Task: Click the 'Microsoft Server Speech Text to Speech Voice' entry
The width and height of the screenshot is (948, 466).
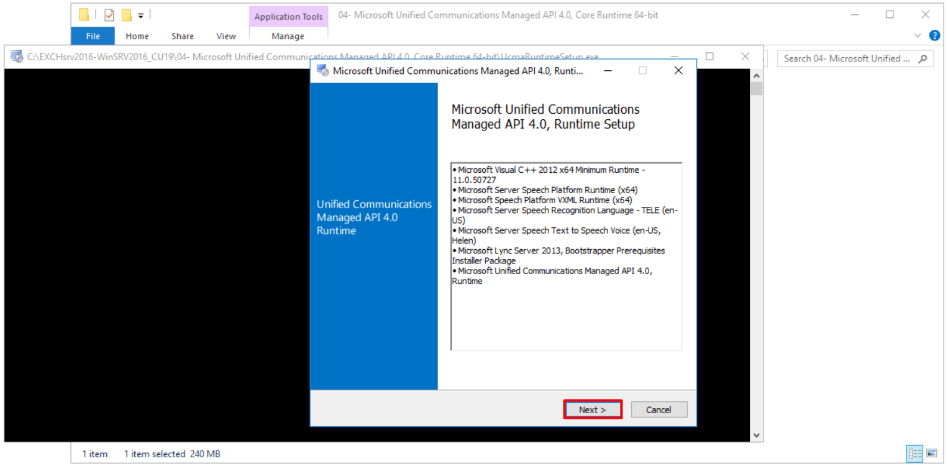Action: click(557, 235)
